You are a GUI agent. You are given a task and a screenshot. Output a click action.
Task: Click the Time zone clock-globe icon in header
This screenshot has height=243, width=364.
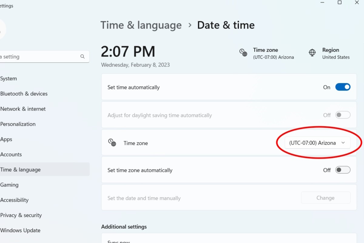coord(243,53)
